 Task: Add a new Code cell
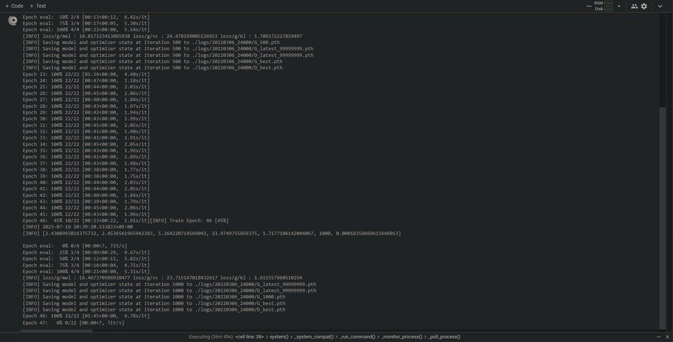[14, 6]
